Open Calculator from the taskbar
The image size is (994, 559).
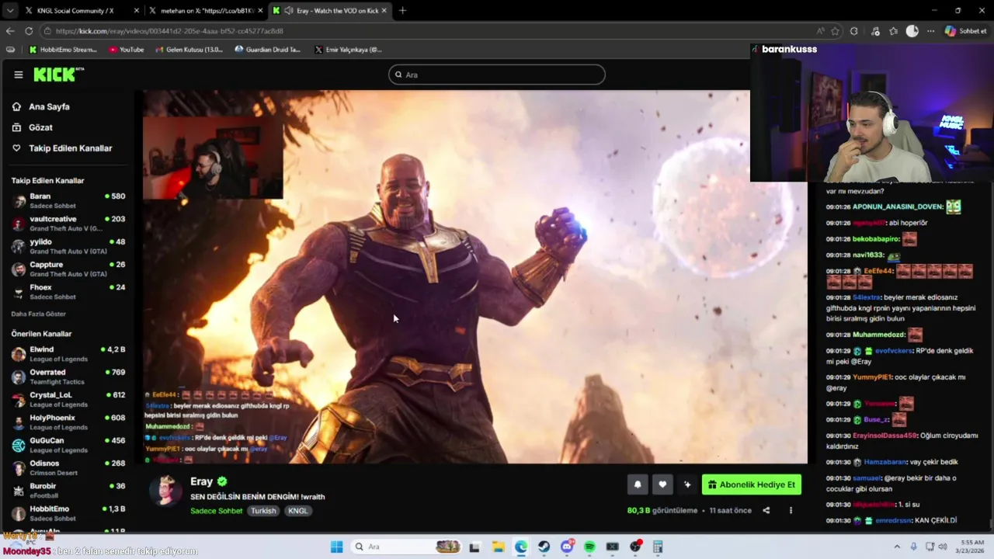click(658, 547)
